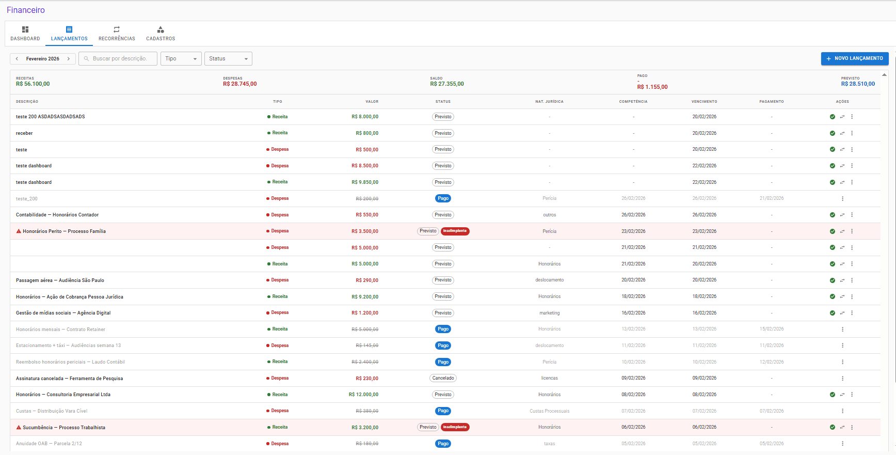Viewport: 896px width, 455px height.
Task: Click the 'Buscar por descrição' search field
Action: (x=118, y=59)
